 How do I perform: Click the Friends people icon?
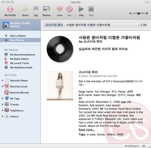pos(7,104)
